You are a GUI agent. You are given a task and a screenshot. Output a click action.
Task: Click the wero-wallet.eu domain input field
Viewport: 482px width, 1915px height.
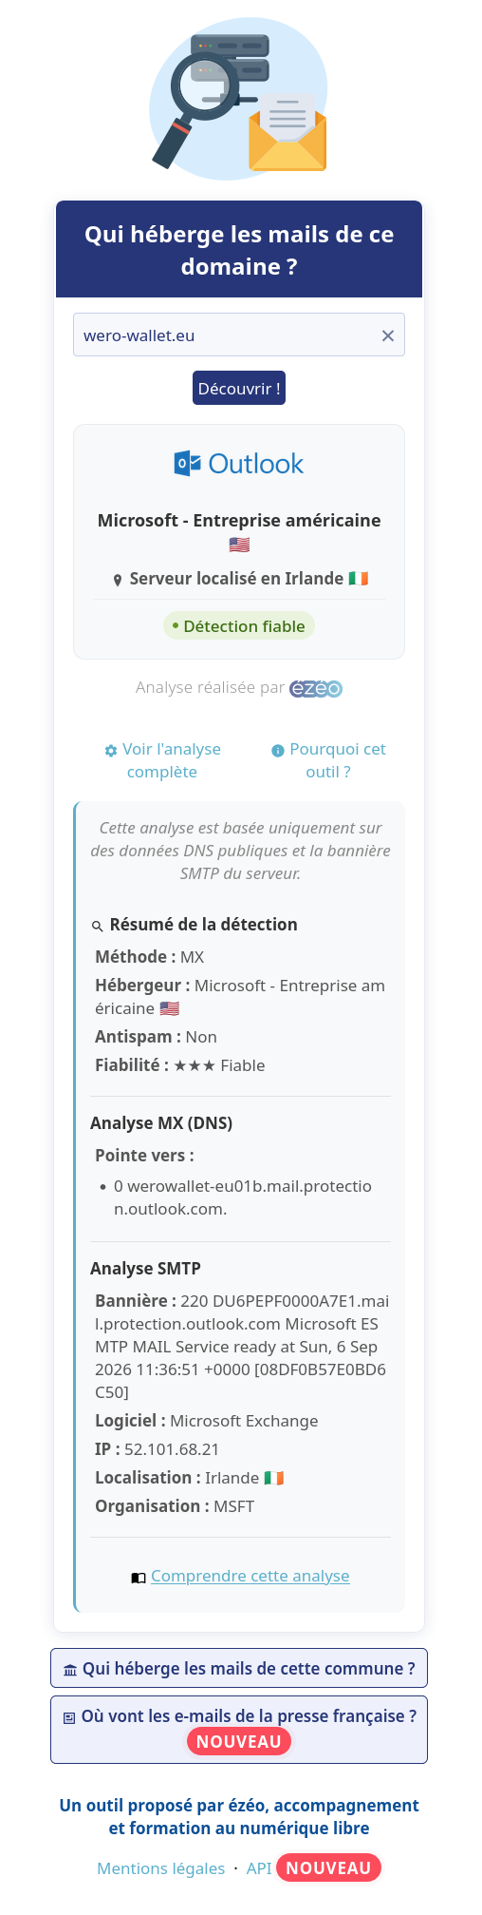pos(239,335)
